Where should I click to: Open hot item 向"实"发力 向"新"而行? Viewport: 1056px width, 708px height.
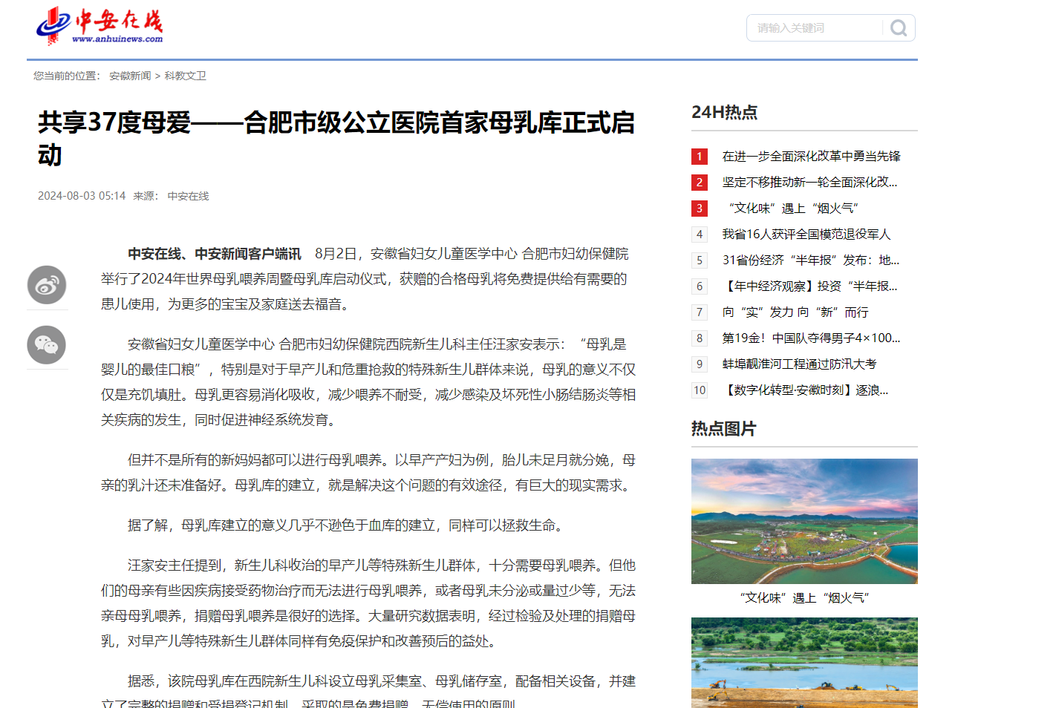coord(795,312)
